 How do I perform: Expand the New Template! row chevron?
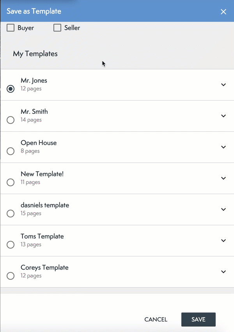[223, 178]
